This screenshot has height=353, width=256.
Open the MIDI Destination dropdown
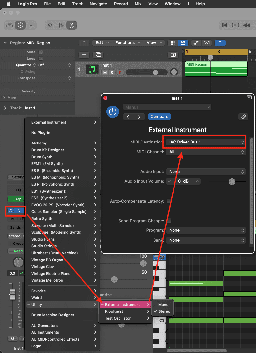tap(206, 142)
